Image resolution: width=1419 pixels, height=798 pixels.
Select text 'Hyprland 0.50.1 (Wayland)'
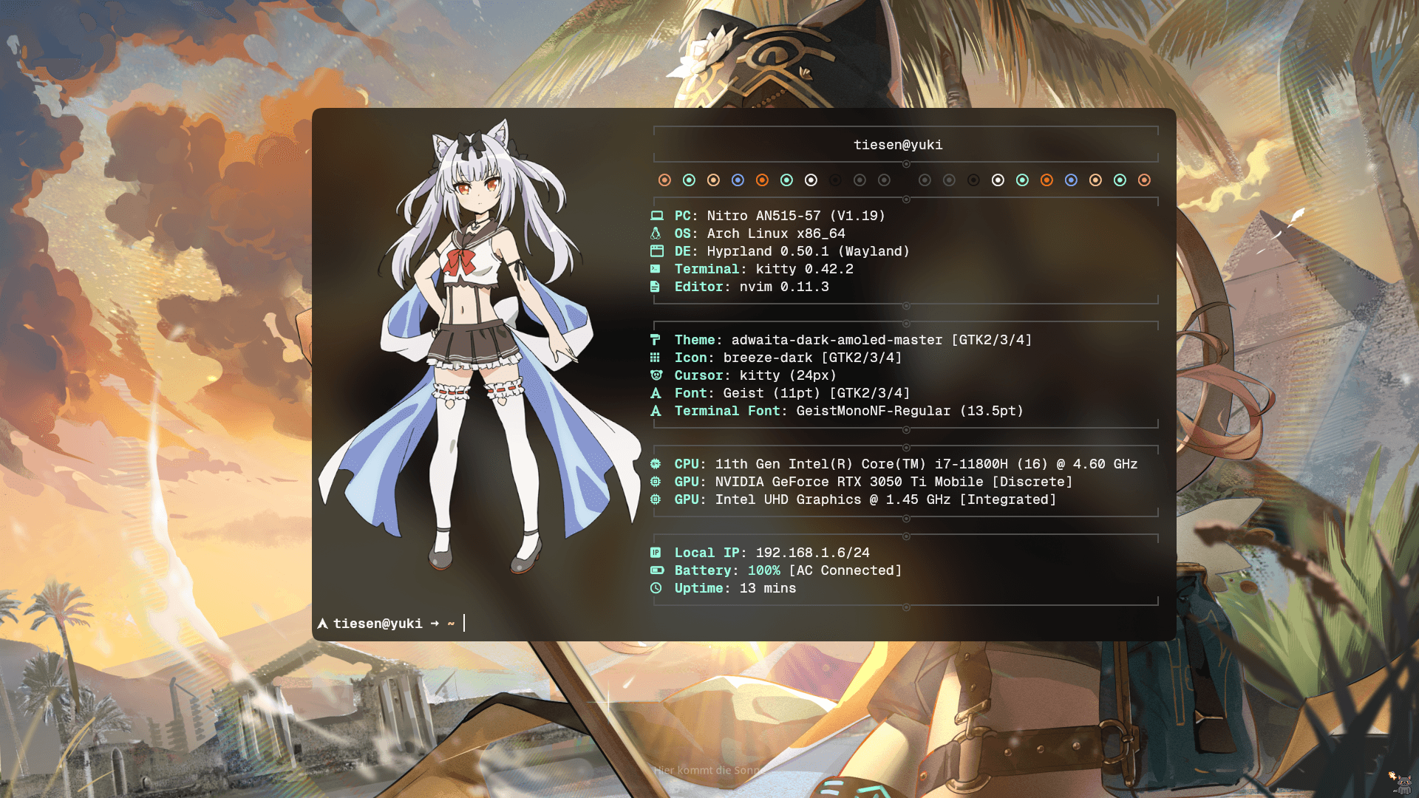pos(809,251)
